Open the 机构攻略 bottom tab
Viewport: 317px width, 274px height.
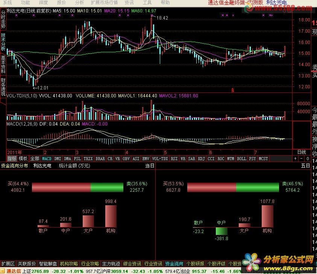coord(69,264)
